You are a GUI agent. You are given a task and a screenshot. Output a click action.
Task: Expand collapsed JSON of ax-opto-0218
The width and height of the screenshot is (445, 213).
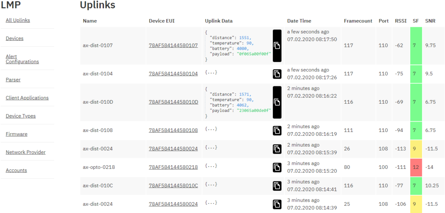(211, 166)
